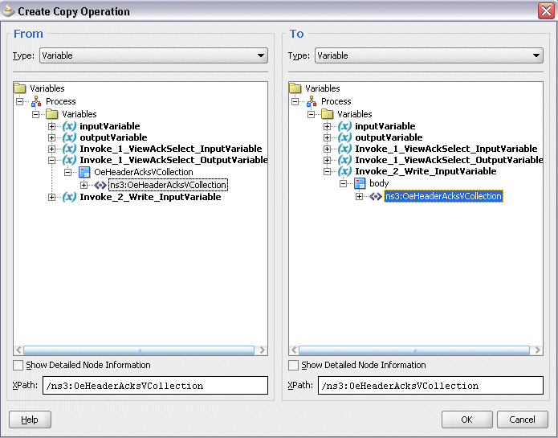Select Invoke_1_ViewAckSelect_InputVariable label in From tree
This screenshot has width=558, height=438.
coord(171,149)
